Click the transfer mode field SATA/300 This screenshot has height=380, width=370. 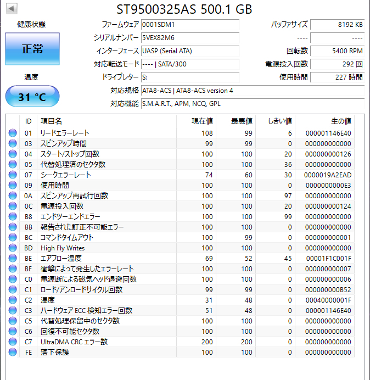190,64
